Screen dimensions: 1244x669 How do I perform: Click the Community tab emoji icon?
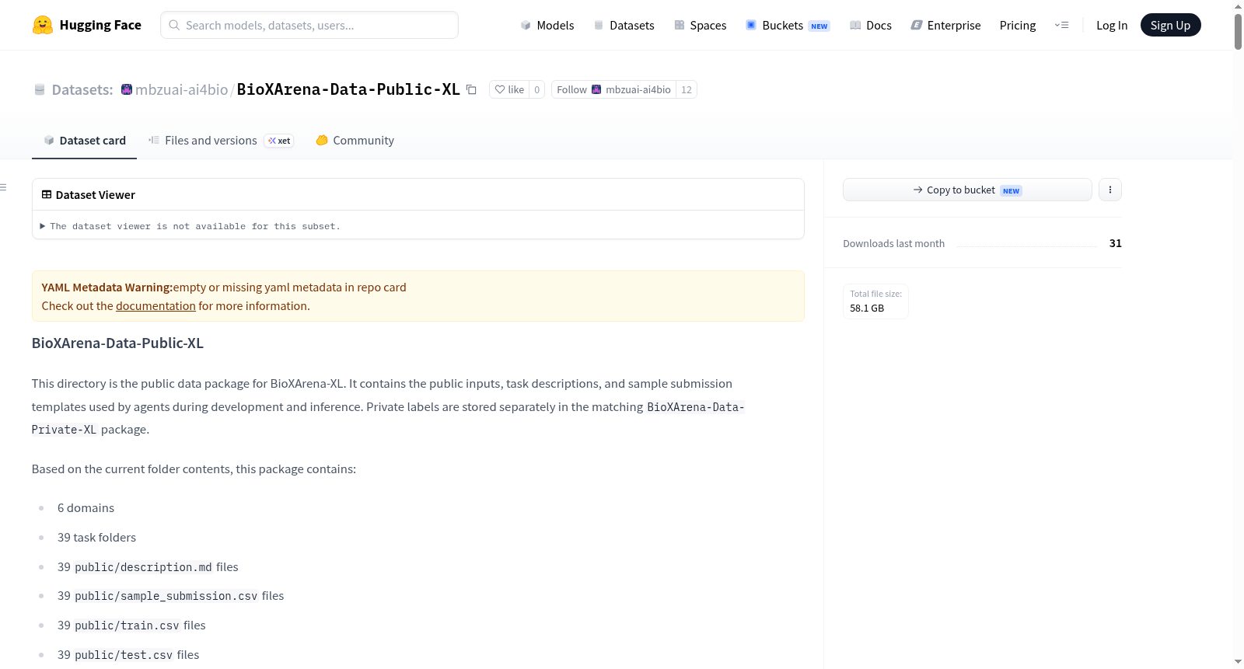click(x=322, y=141)
